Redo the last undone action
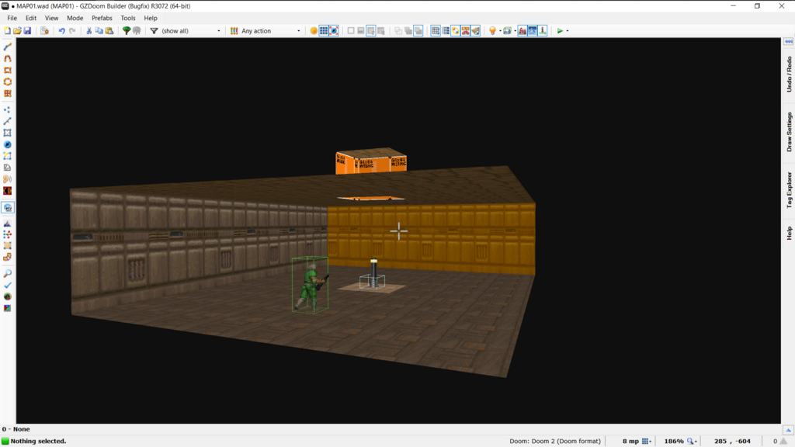 pos(72,31)
